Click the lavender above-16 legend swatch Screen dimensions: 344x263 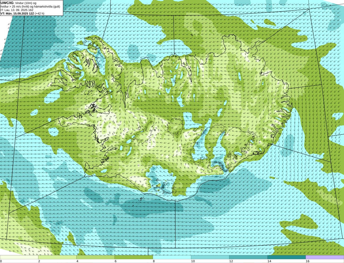[325, 257]
